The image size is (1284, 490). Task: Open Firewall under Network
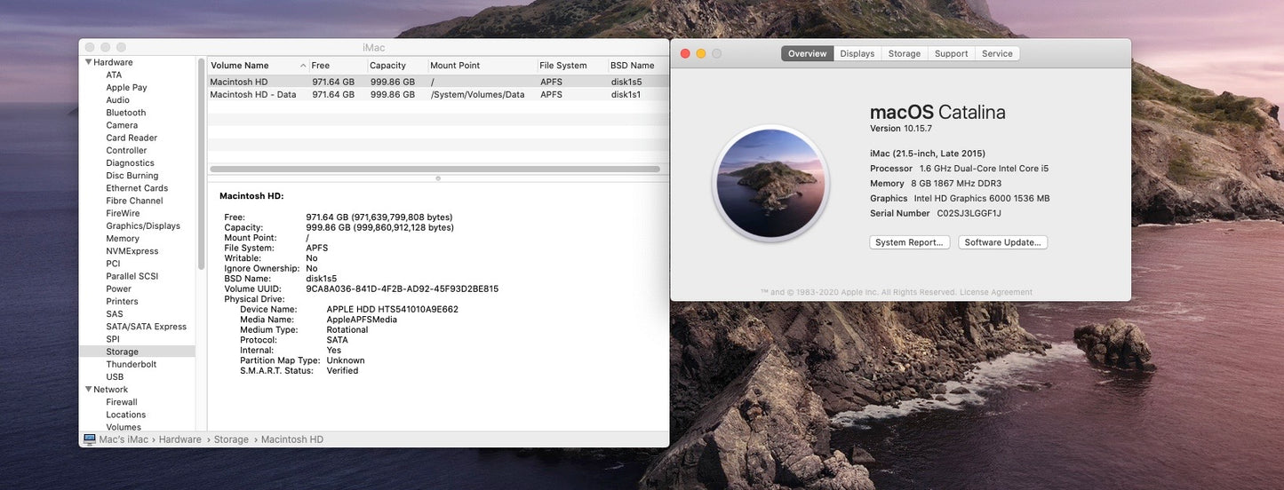point(122,402)
